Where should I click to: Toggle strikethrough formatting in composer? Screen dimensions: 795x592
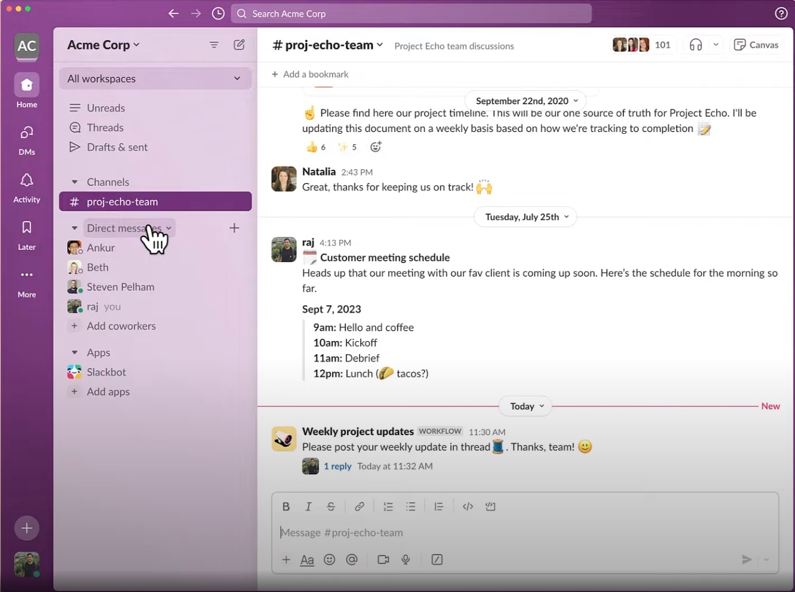(x=331, y=506)
